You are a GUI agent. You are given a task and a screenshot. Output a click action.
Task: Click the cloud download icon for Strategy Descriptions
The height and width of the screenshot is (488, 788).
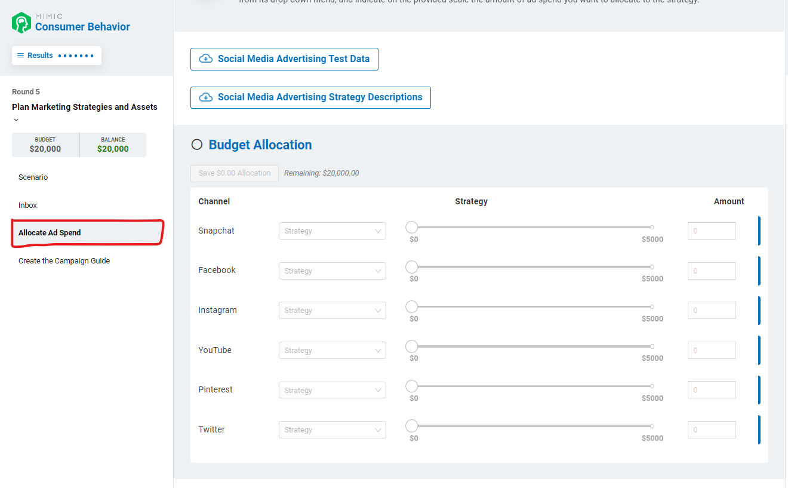206,97
